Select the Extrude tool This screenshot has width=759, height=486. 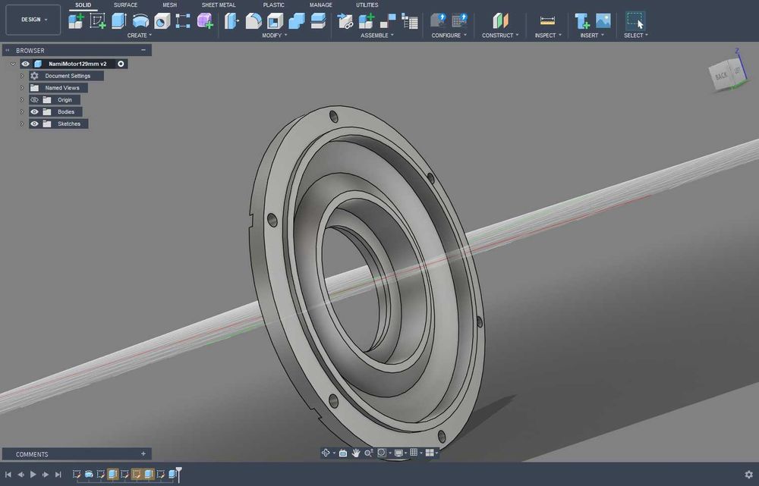[119, 21]
